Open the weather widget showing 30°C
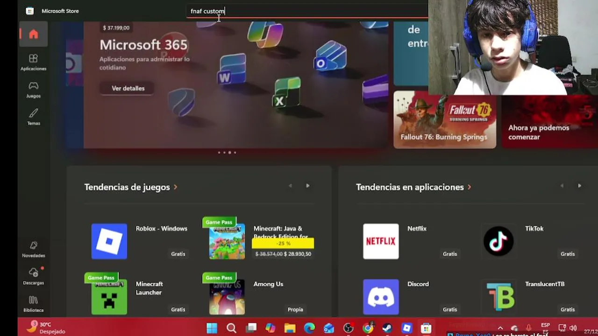Screen dimensions: 598x336 pyautogui.click(x=46, y=328)
